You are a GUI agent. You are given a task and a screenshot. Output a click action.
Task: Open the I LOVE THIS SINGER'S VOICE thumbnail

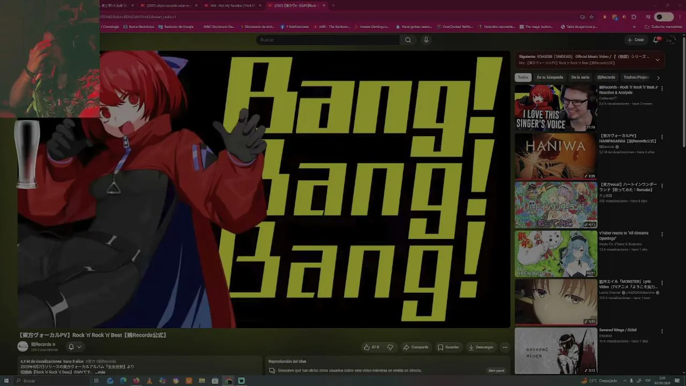tap(556, 108)
